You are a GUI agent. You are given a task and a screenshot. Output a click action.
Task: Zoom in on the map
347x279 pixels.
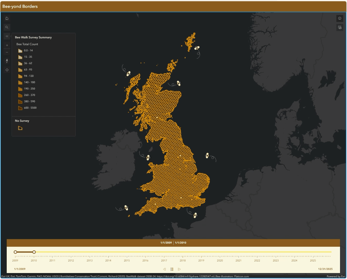[x=7, y=45]
